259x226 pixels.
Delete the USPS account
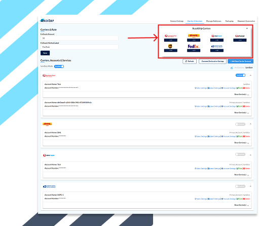tap(246, 199)
